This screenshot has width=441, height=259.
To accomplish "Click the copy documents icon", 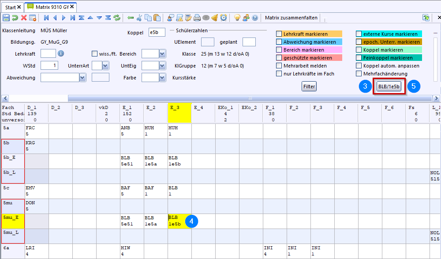I will [148, 18].
